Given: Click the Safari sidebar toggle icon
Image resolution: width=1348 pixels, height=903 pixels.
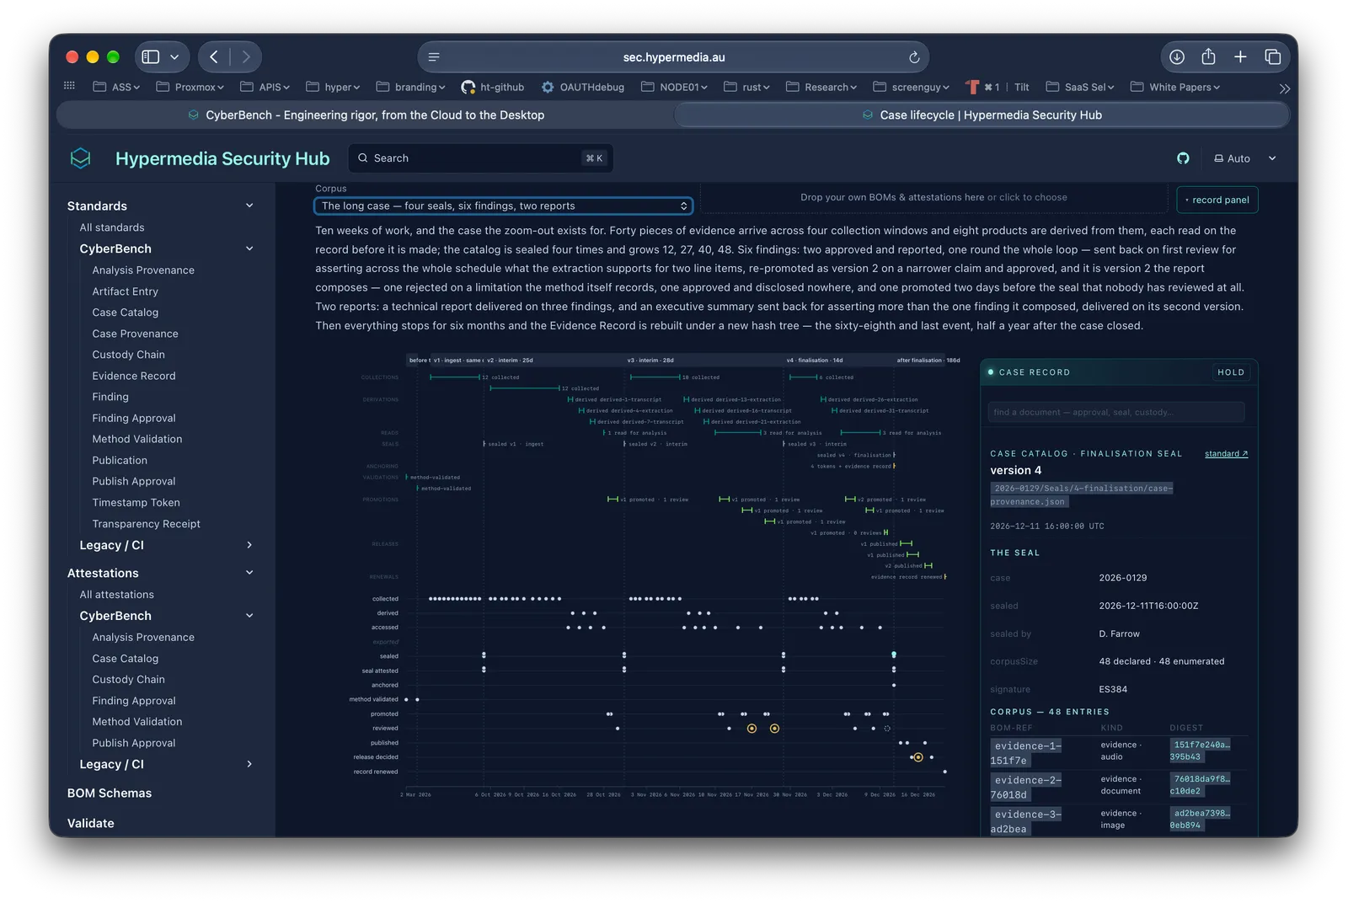Looking at the screenshot, I should tap(151, 56).
